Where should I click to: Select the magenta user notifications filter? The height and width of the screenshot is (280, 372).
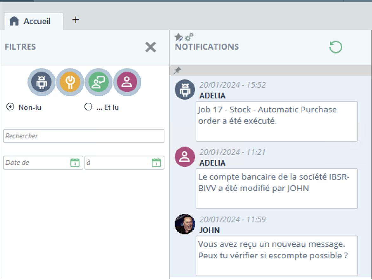(127, 82)
